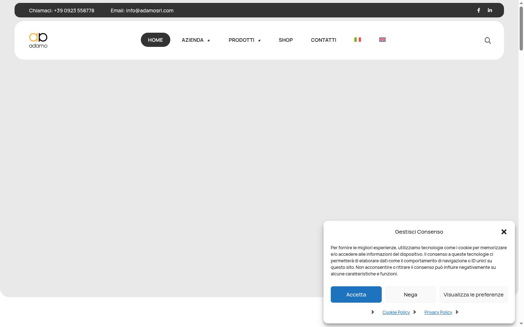
Task: Open the Cookie Policy link
Action: (396, 312)
